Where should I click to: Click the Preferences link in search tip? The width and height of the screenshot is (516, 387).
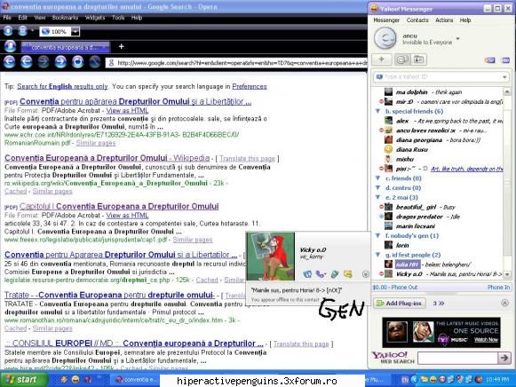[249, 86]
